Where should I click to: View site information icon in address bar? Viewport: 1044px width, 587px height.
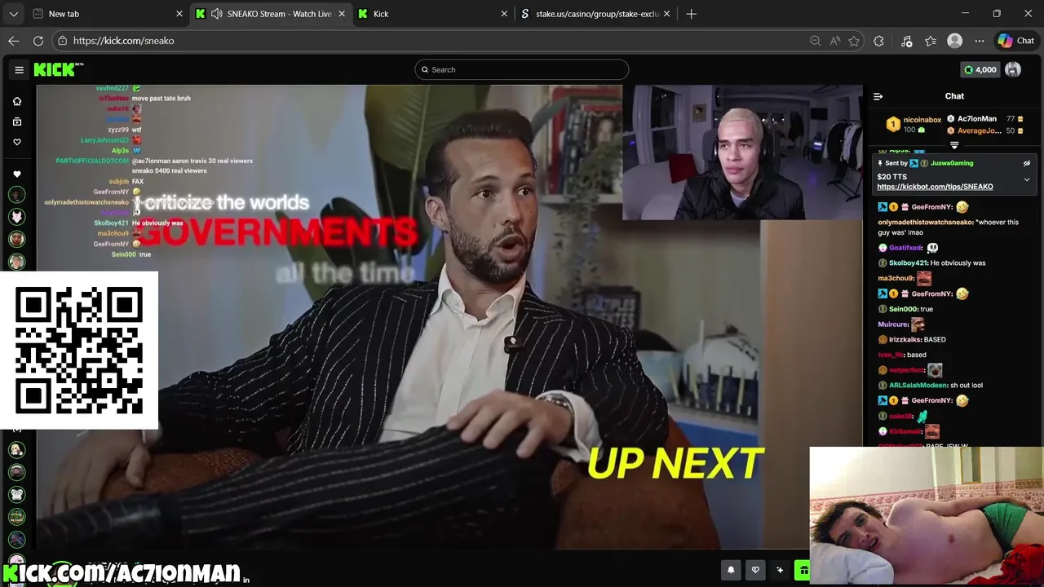pyautogui.click(x=63, y=41)
